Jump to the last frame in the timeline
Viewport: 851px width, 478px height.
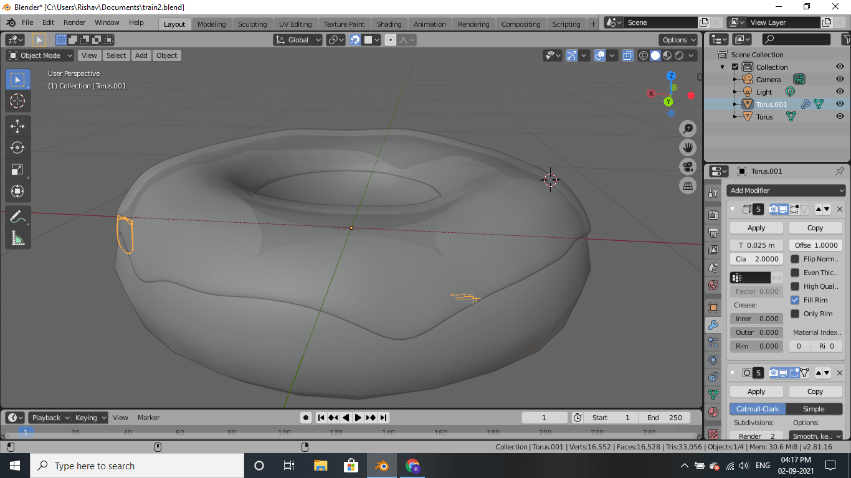point(383,418)
